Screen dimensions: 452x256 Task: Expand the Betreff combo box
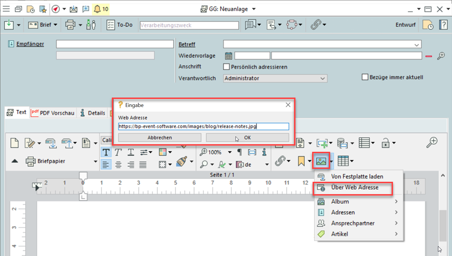[417, 44]
